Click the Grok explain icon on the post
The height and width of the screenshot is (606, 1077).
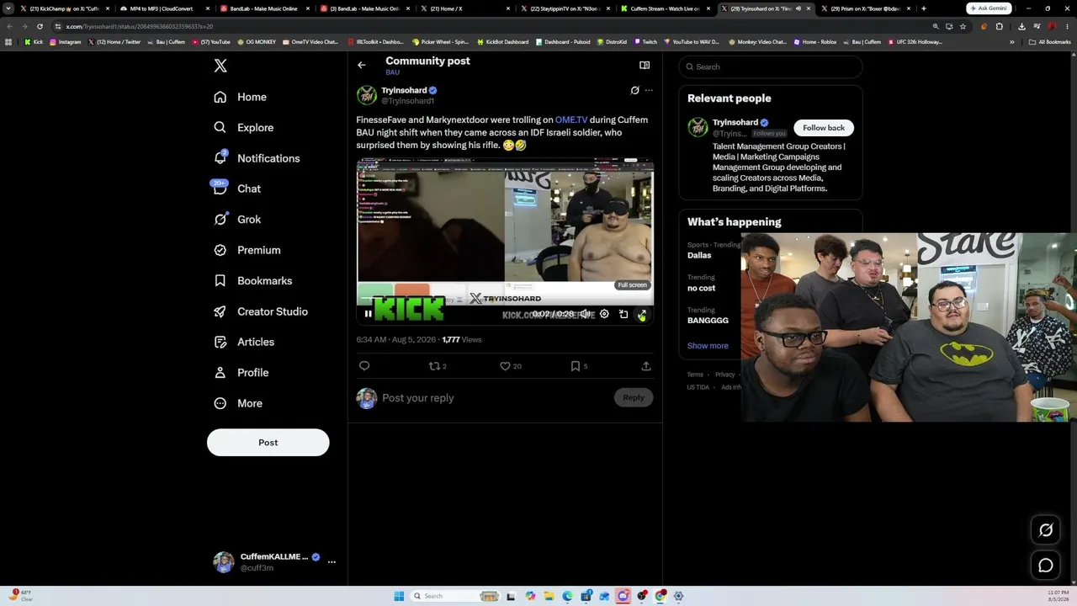635,90
